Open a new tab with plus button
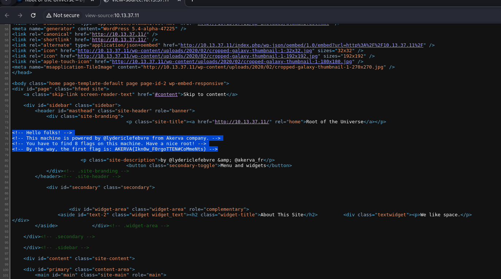The image size is (501, 279). click(x=192, y=1)
